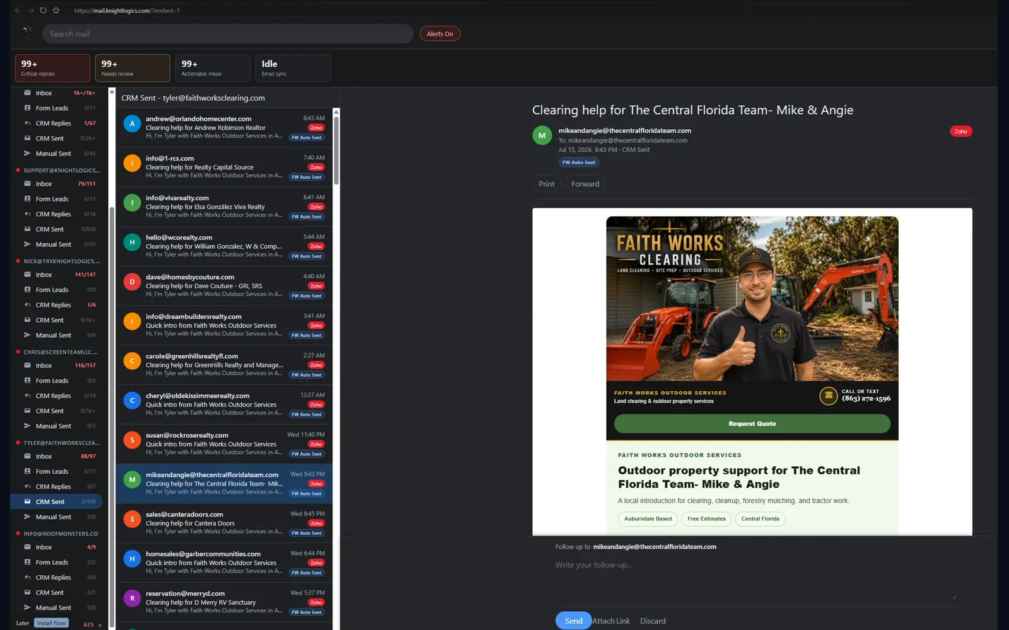
Task: Click the contact-card icon for Form Leads 0/11
Action: 27,108
